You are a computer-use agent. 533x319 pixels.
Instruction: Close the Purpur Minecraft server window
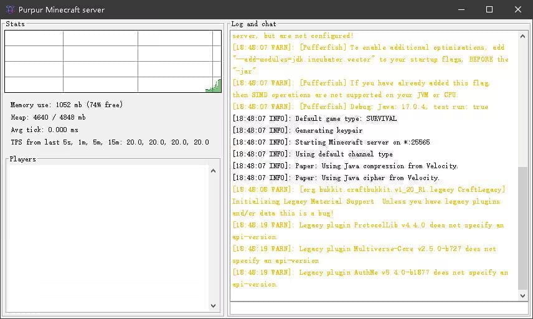click(518, 10)
